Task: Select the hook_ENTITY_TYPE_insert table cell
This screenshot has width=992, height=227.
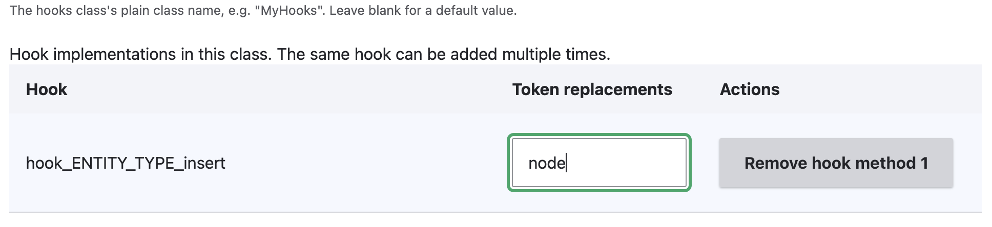Action: tap(126, 163)
